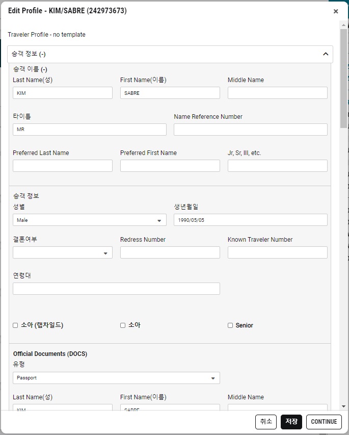Viewport: 349px width, 435px height.
Task: Click the CONTINUE button
Action: click(324, 422)
